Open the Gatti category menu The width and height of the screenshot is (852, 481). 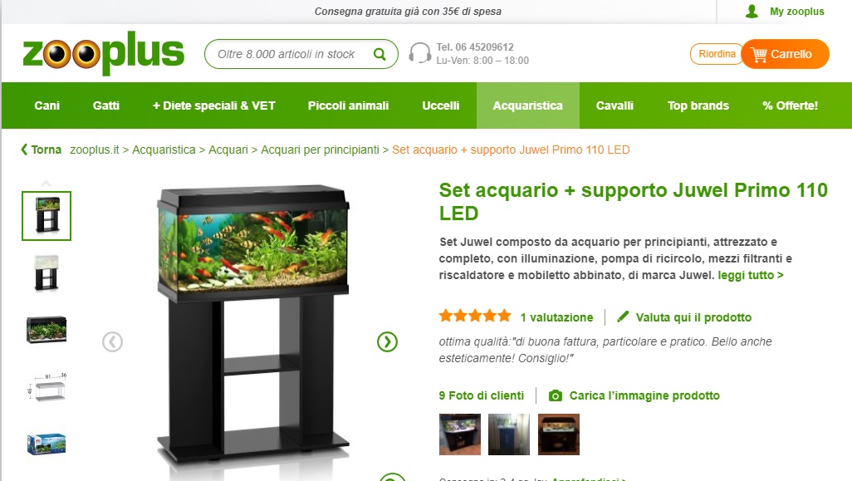click(x=106, y=106)
